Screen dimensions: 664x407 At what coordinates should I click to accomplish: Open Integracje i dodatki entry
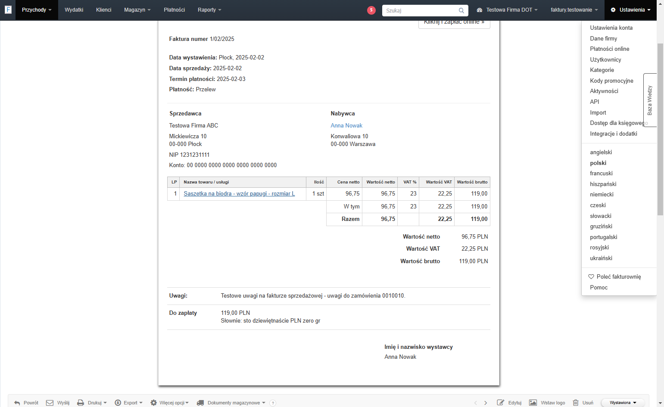click(613, 134)
